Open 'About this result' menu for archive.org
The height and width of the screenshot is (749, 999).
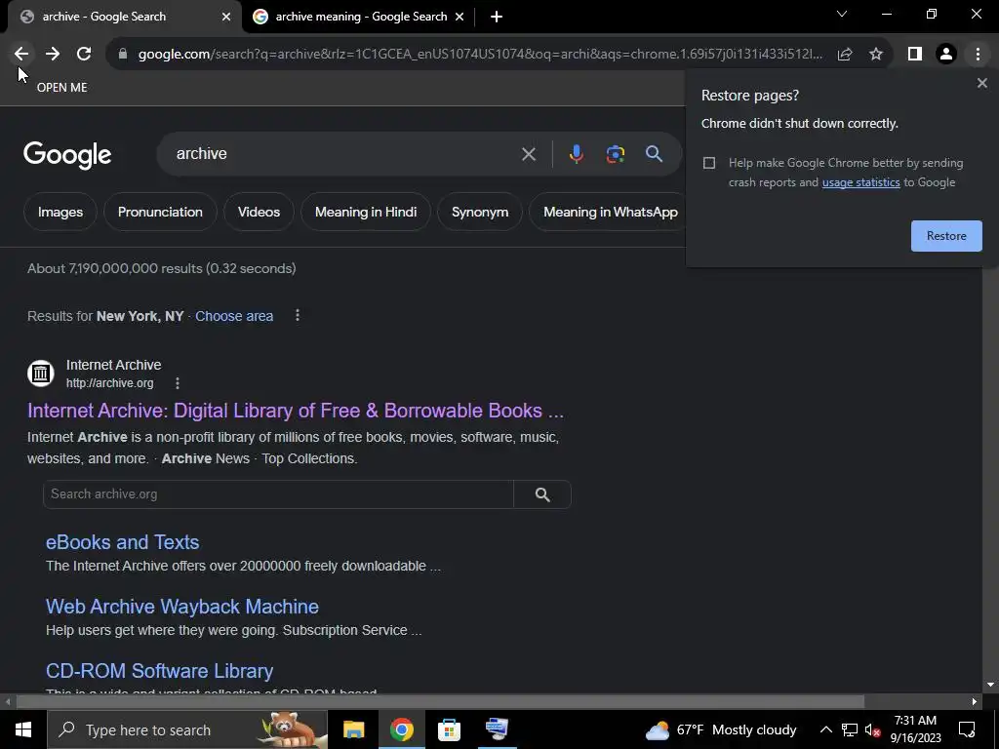pos(178,383)
